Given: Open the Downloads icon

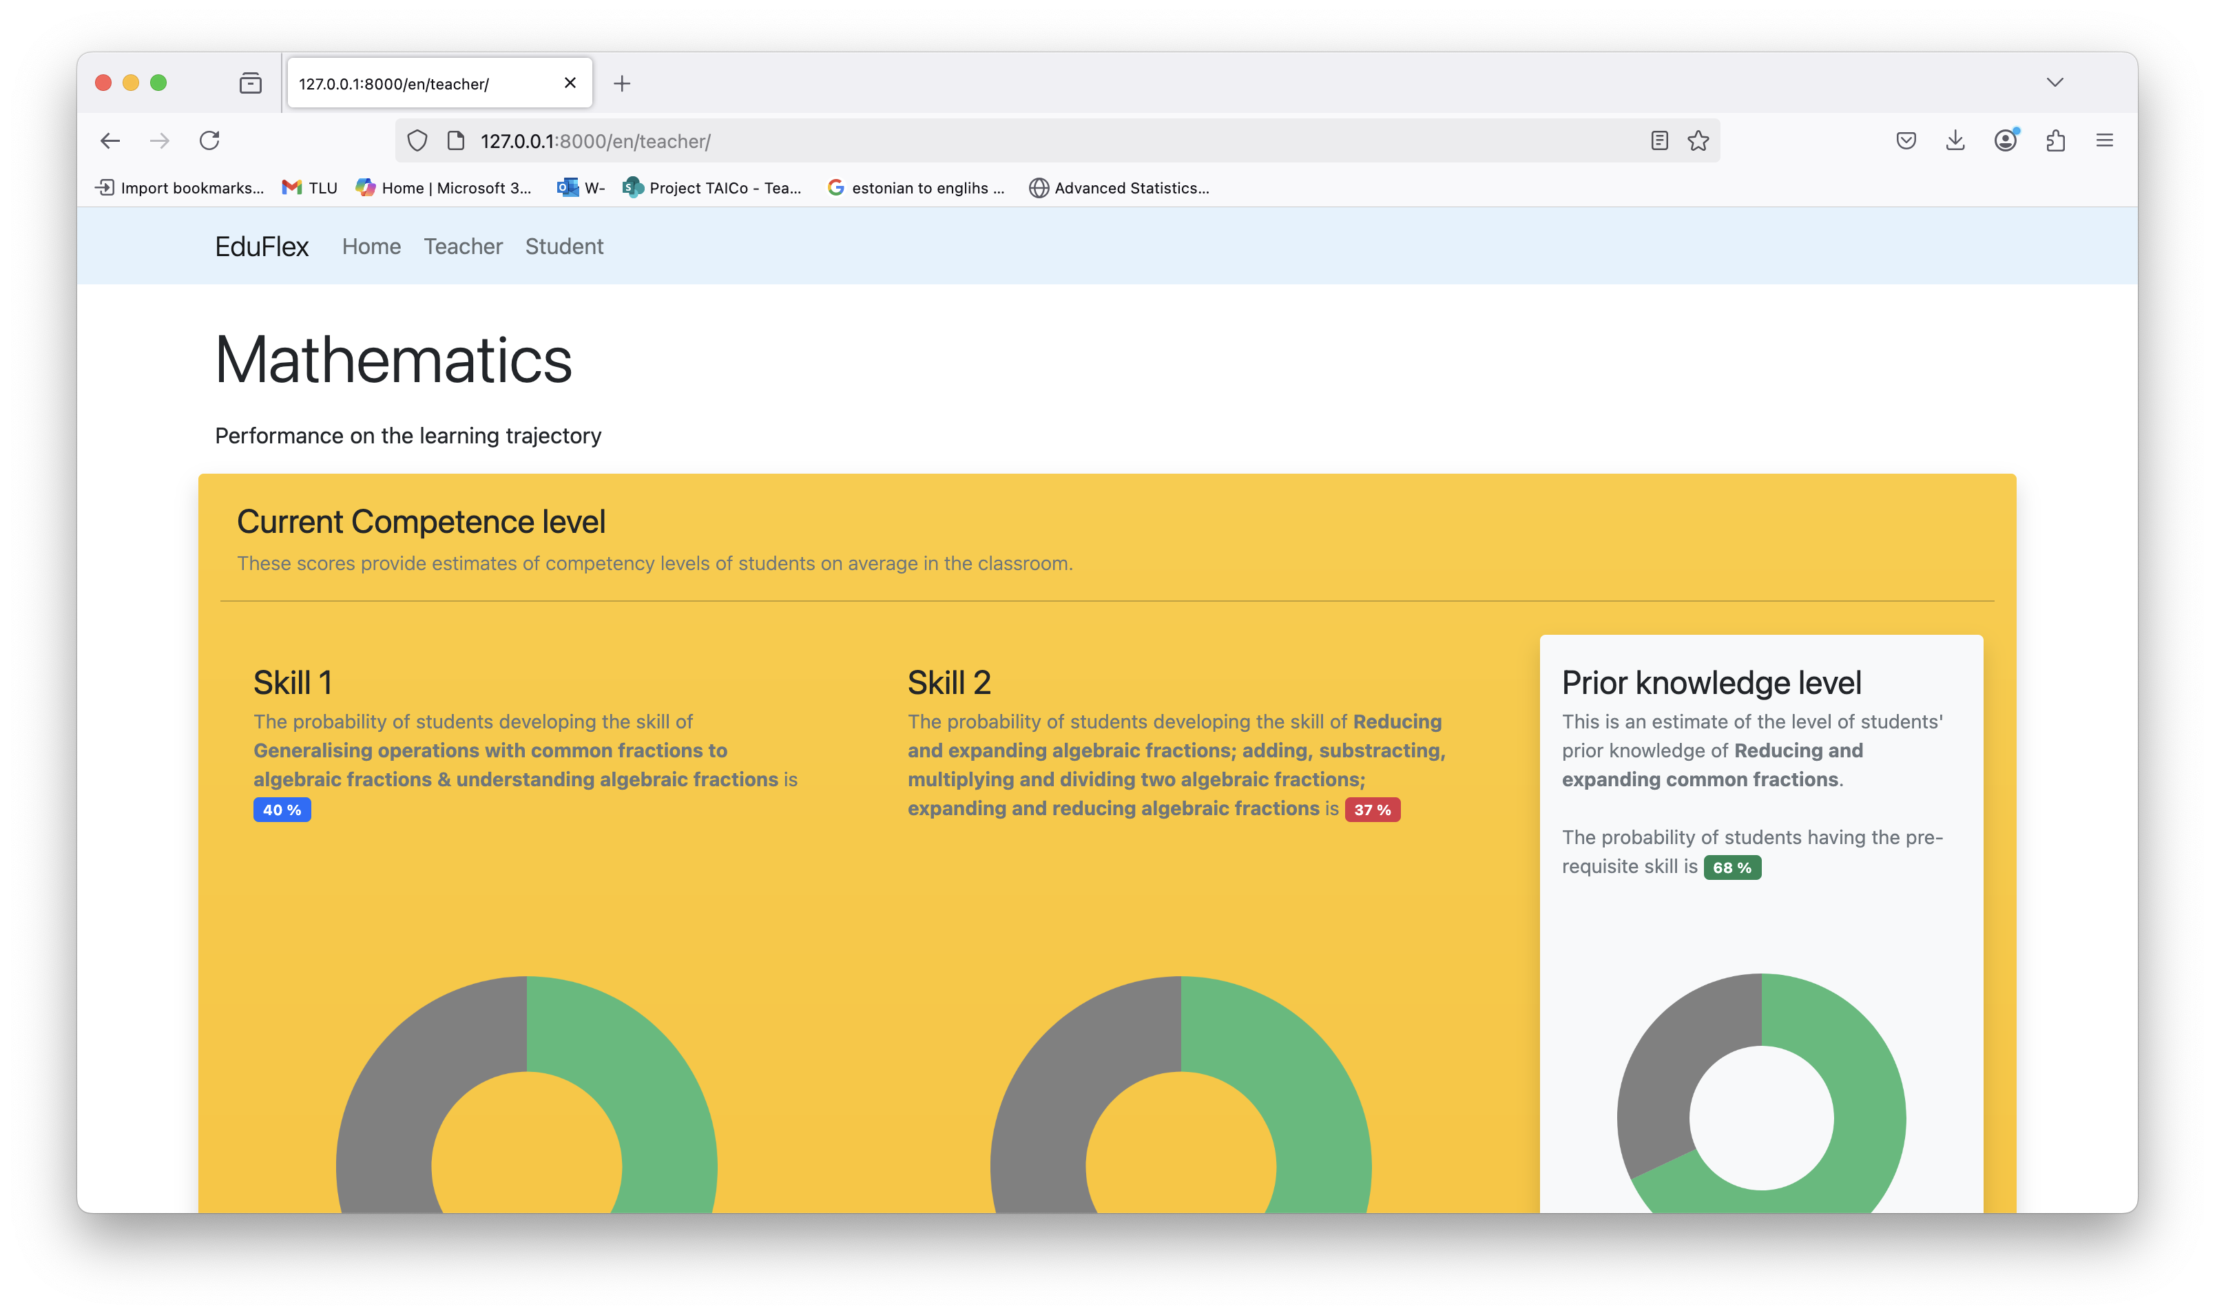Looking at the screenshot, I should coord(1955,140).
